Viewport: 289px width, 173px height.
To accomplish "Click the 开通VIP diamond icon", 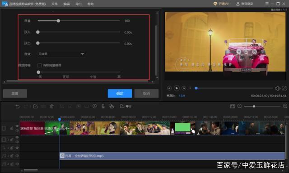I will (215, 4).
